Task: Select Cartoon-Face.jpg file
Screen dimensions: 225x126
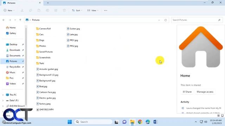Action: pos(46,92)
